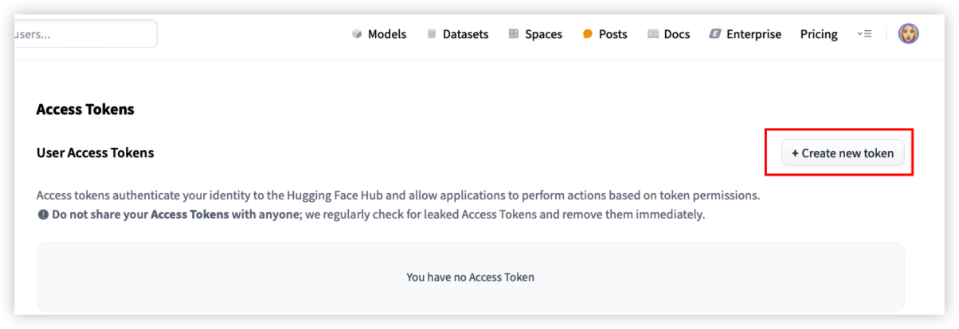
Task: Open the Pricing page
Action: (819, 34)
